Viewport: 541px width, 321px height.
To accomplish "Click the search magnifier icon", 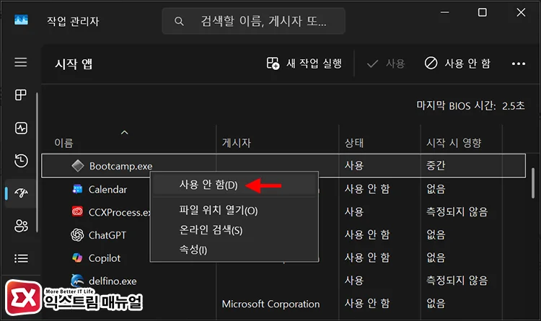I will pos(179,22).
